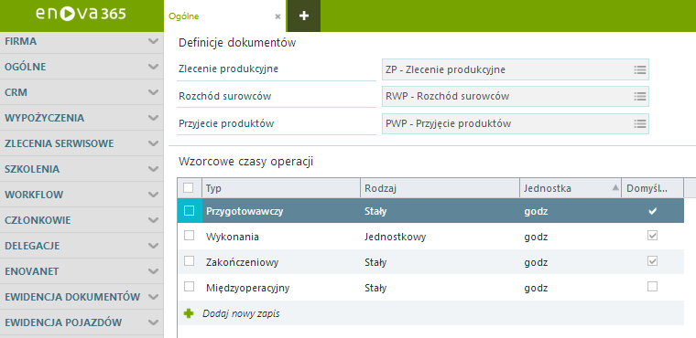Click the RWP - Rozchód surowców field
The width and height of the screenshot is (696, 338).
[516, 96]
